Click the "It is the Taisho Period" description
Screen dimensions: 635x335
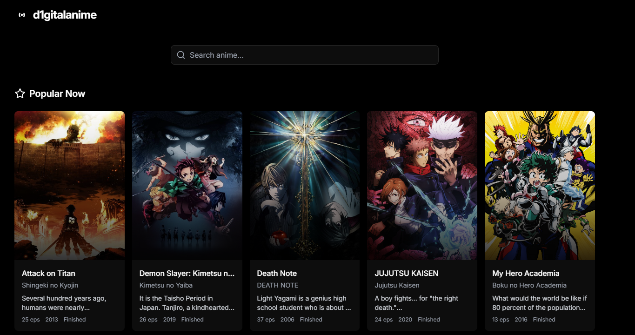click(187, 303)
